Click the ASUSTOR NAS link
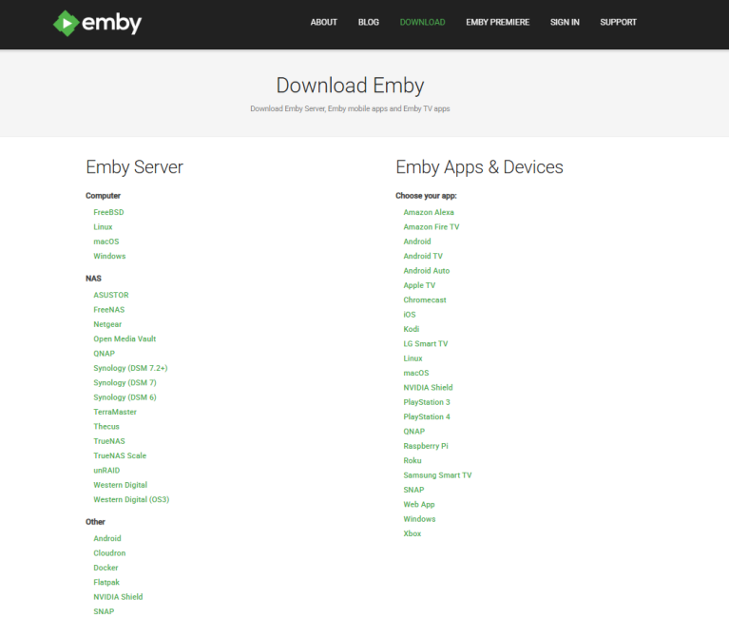This screenshot has height=638, width=729. pyautogui.click(x=110, y=295)
